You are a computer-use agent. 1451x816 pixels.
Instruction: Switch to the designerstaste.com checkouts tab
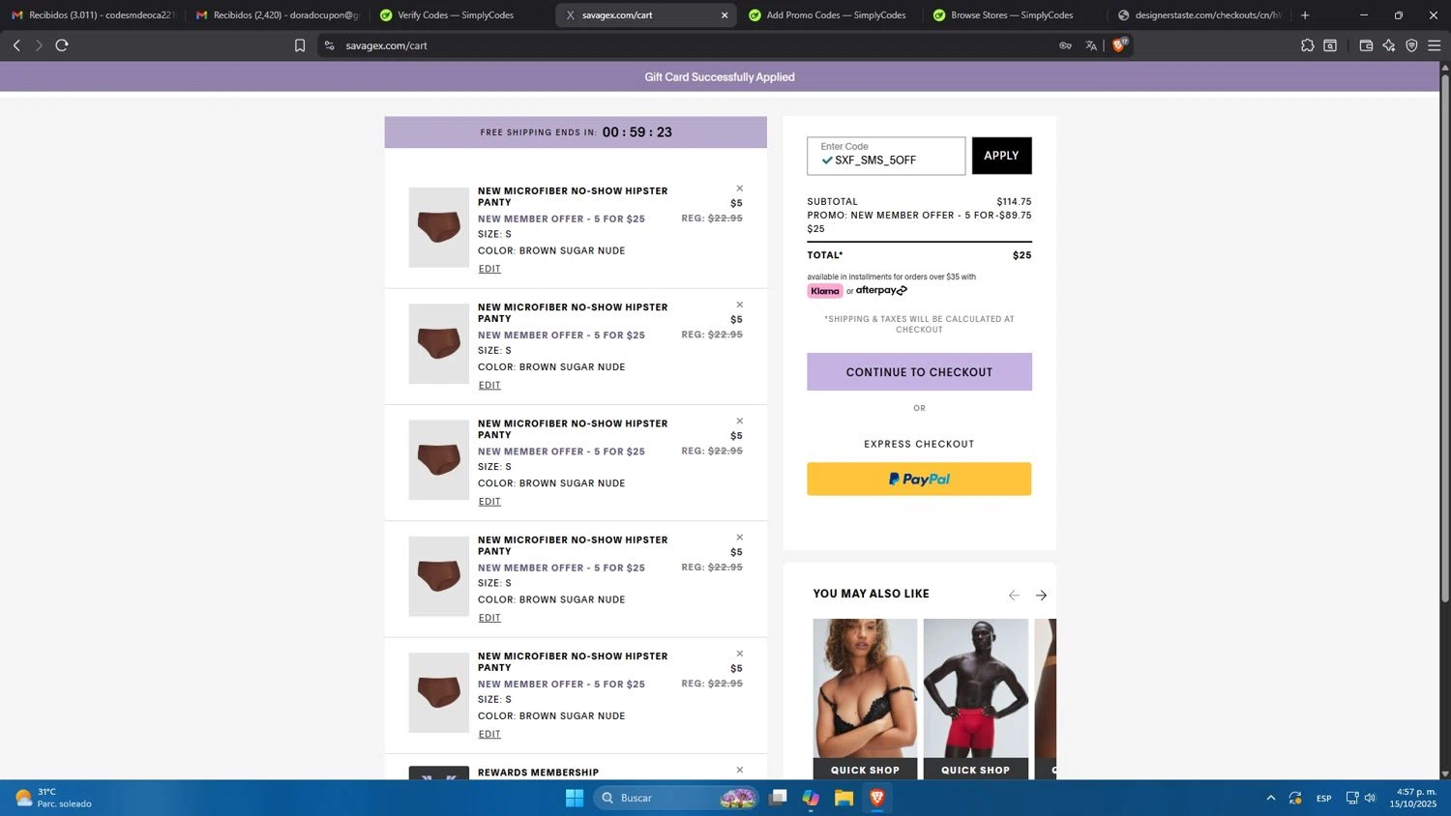[x=1199, y=15]
